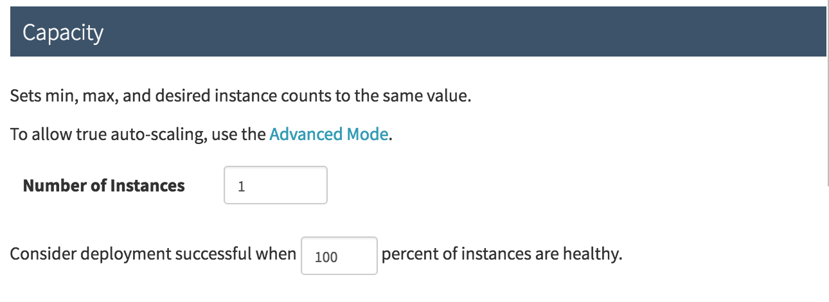The height and width of the screenshot is (302, 829).
Task: Select the bold "Number of Instances" label
Action: 103,186
